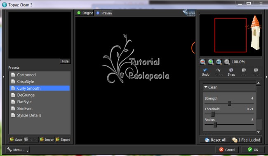
Task: Switch to the Original view tab
Action: 85,13
